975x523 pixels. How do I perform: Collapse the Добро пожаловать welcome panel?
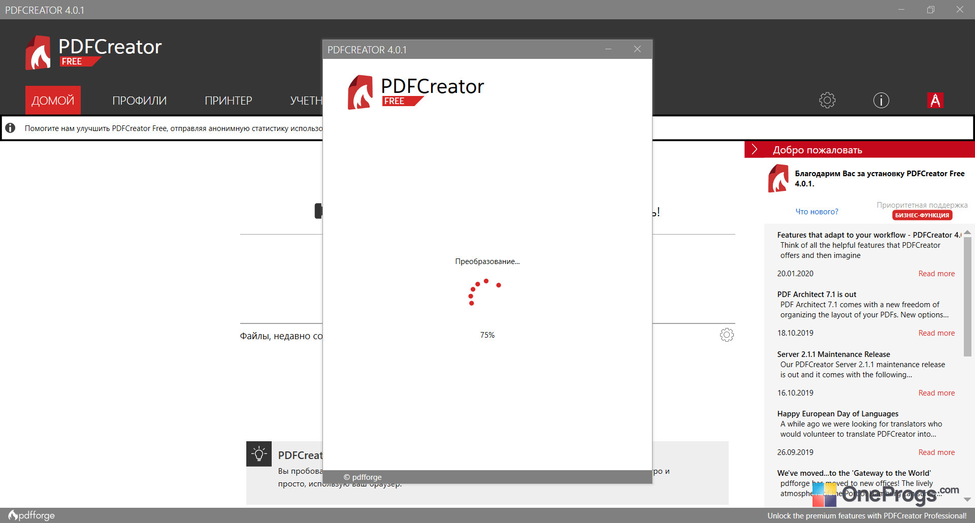click(755, 149)
